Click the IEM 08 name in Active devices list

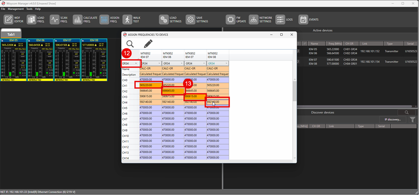click(313, 63)
